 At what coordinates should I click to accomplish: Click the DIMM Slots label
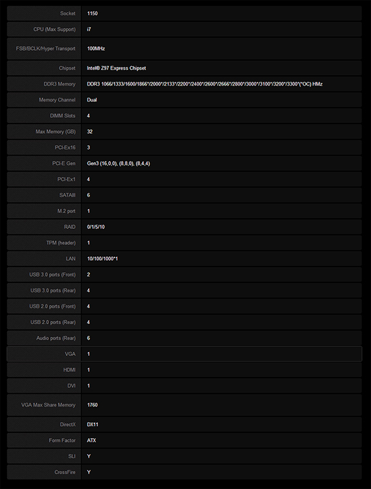point(62,116)
